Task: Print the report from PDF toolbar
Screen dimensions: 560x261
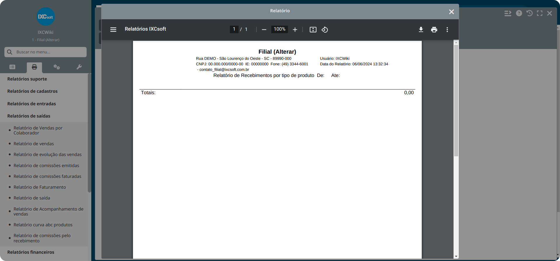Action: point(434,29)
